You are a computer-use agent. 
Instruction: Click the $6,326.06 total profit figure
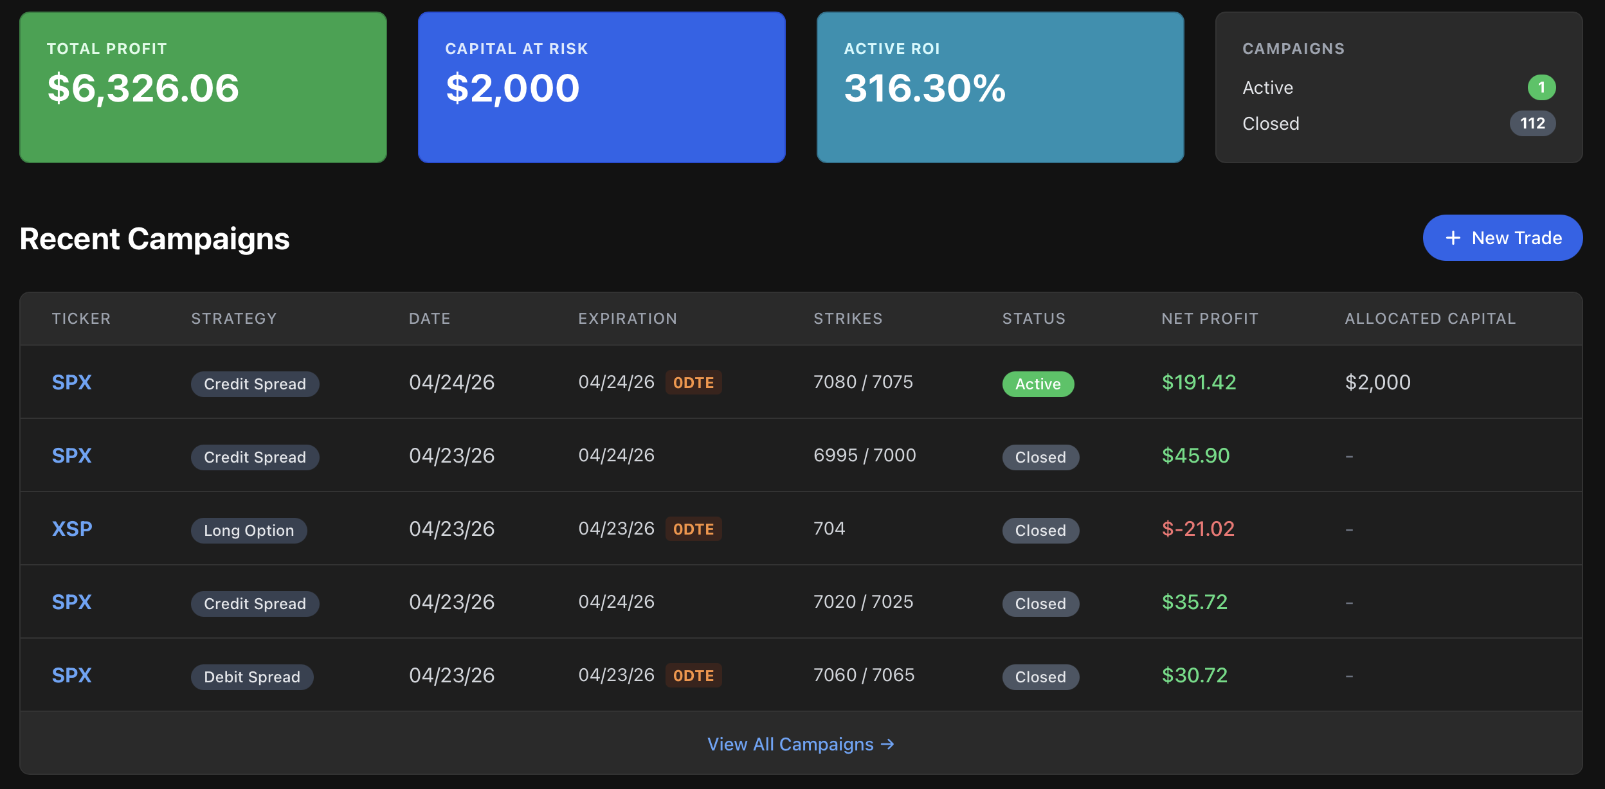[x=143, y=88]
